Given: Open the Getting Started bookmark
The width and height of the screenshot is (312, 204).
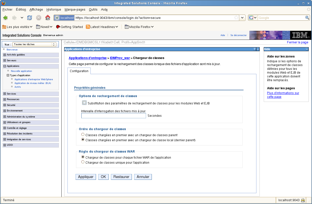Looking at the screenshot, I should pos(69,27).
